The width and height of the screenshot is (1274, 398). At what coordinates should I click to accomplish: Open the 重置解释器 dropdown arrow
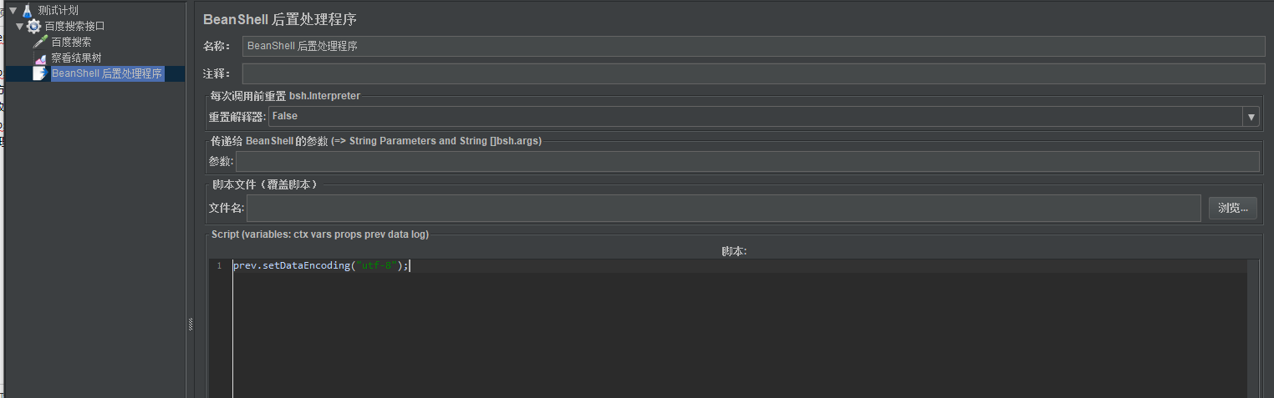1251,117
